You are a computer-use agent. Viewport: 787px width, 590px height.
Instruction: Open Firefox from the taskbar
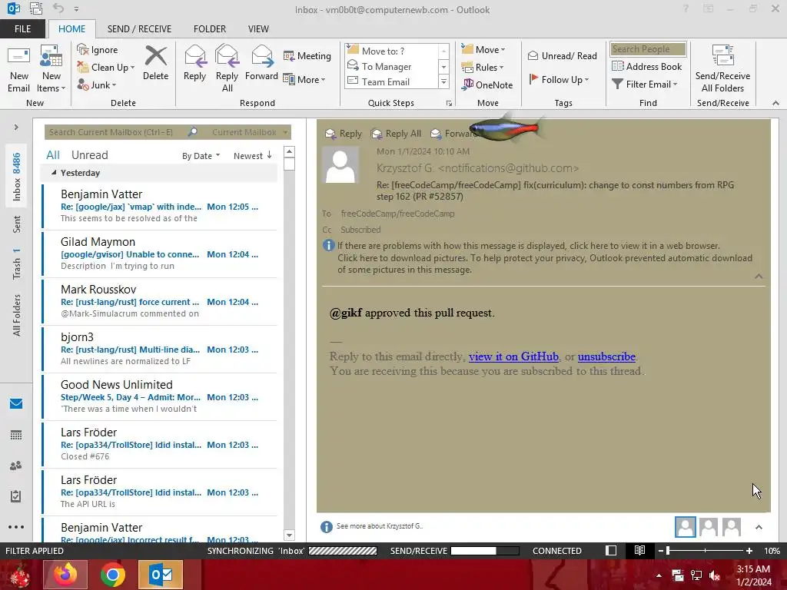(66, 575)
